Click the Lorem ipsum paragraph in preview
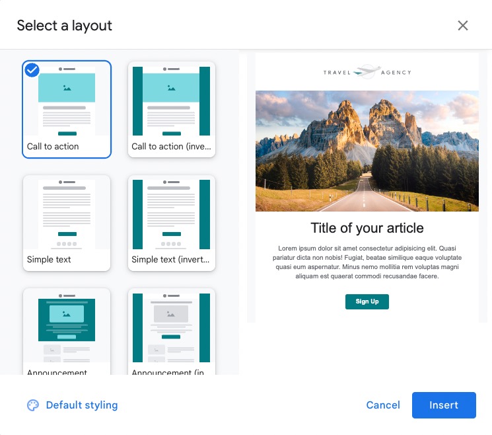Screen dimensions: 492x435 [367, 262]
